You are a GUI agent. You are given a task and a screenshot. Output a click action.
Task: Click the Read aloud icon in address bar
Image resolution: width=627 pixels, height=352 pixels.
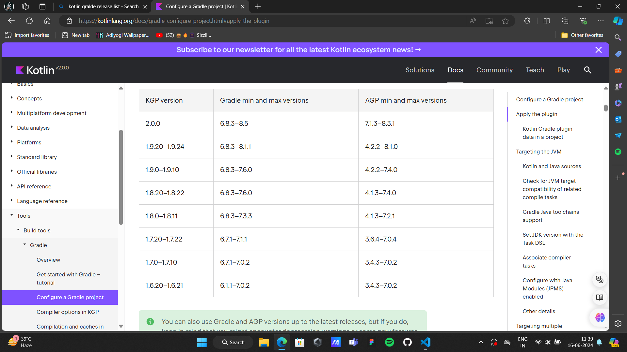pyautogui.click(x=473, y=21)
